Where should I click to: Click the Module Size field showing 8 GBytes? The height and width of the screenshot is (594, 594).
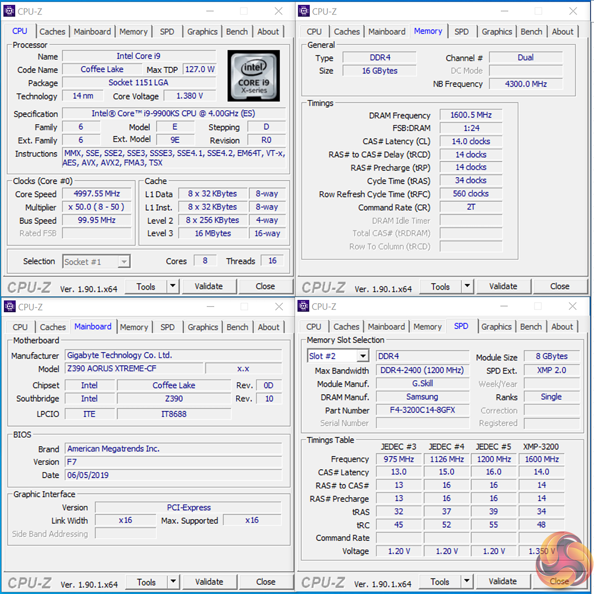[x=552, y=356]
